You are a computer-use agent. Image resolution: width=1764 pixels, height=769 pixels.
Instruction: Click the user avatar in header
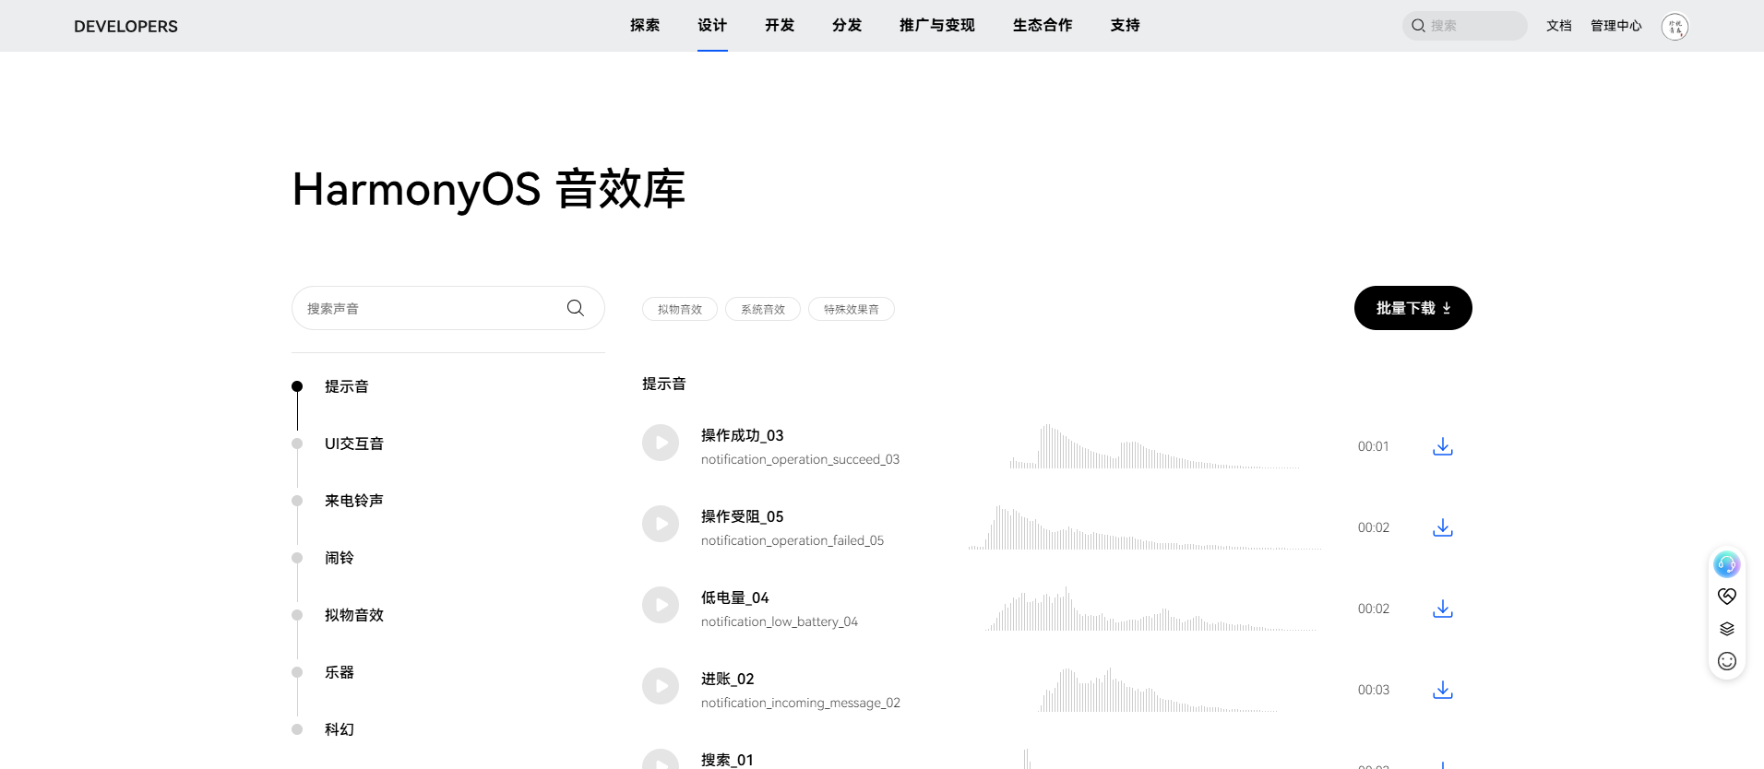(x=1675, y=26)
